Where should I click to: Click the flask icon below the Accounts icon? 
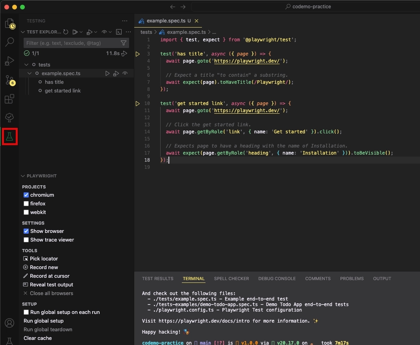(x=9, y=341)
